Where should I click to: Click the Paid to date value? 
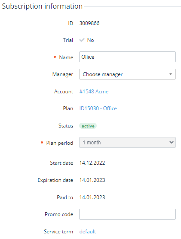92,197
